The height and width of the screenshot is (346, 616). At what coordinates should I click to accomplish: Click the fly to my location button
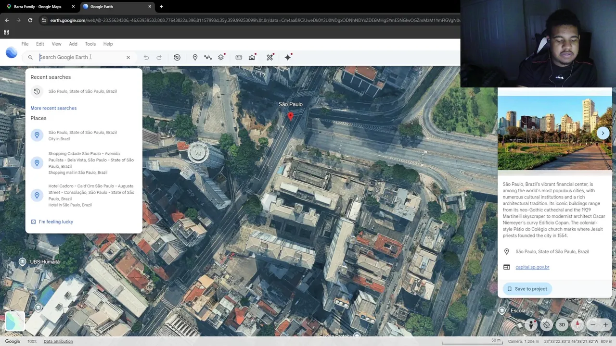pos(546,325)
